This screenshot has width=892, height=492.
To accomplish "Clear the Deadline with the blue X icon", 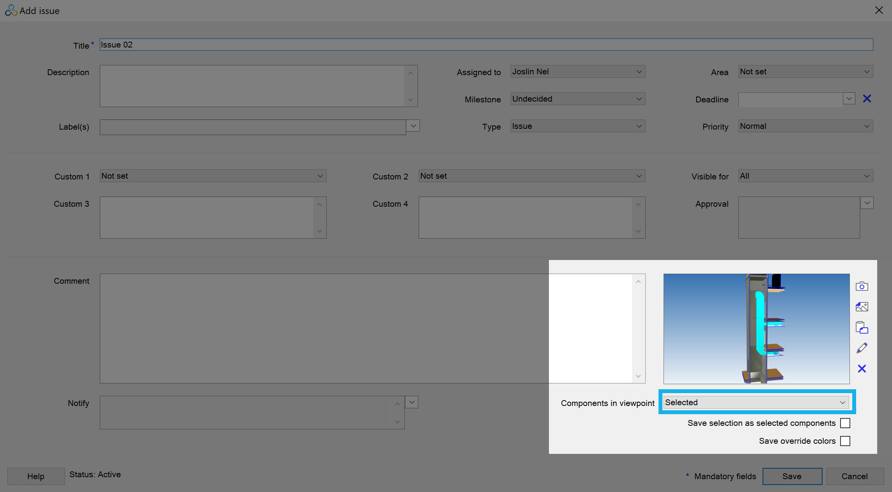I will (x=867, y=99).
